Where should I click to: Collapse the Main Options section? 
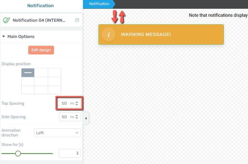(3, 36)
